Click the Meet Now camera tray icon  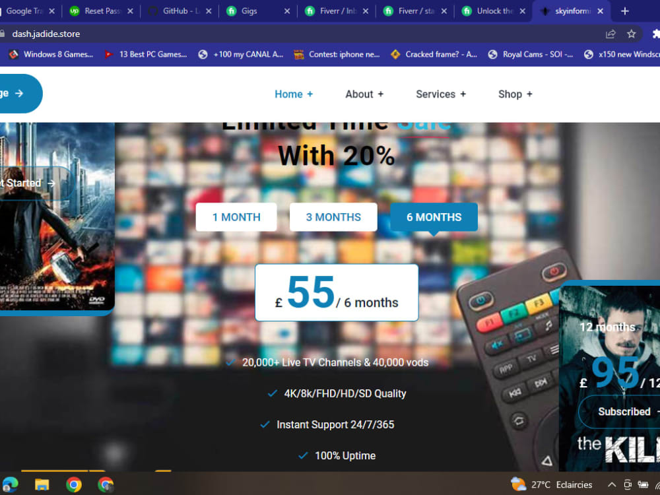pyautogui.click(x=628, y=485)
